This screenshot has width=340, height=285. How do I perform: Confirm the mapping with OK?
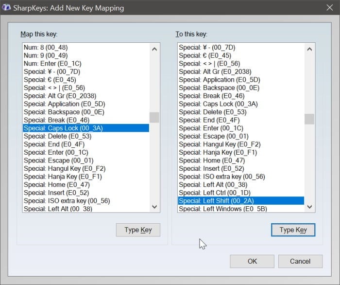[x=252, y=261]
